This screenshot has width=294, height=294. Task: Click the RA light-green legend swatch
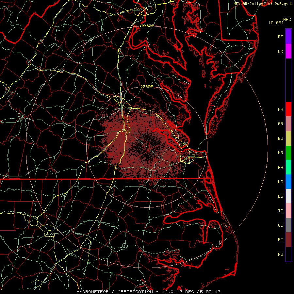click(288, 167)
